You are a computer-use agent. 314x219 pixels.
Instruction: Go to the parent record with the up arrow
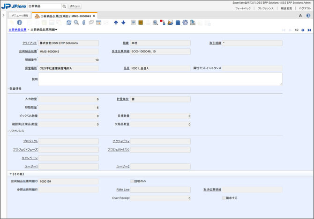[116, 22]
